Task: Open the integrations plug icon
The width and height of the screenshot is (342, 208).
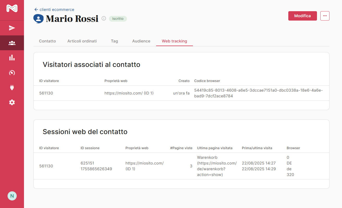Action: point(12,87)
